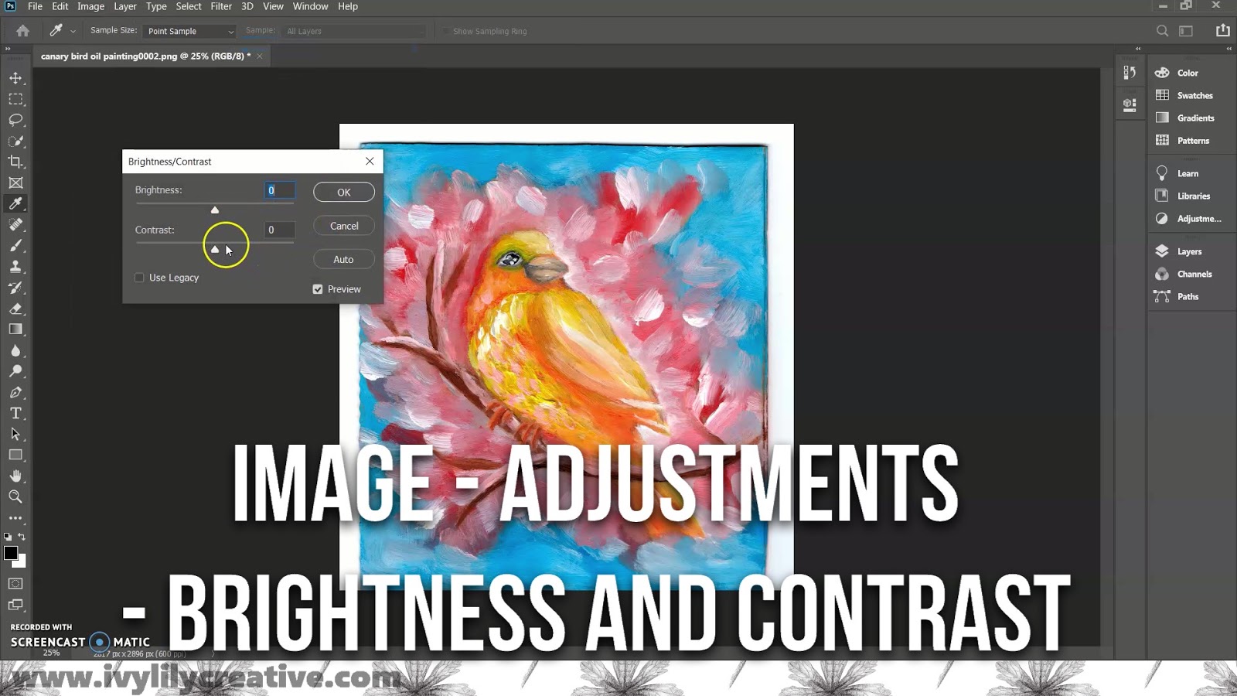The height and width of the screenshot is (696, 1237).
Task: Select the Eyedropper tool in toolbar
Action: pos(15,203)
